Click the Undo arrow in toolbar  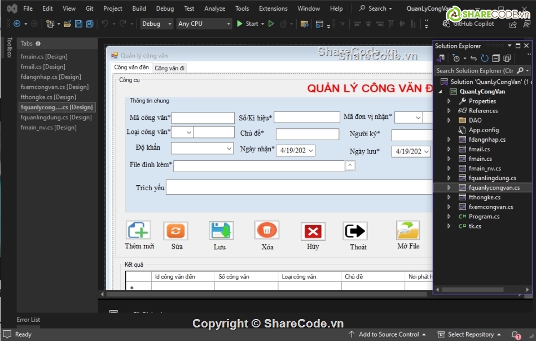point(105,24)
